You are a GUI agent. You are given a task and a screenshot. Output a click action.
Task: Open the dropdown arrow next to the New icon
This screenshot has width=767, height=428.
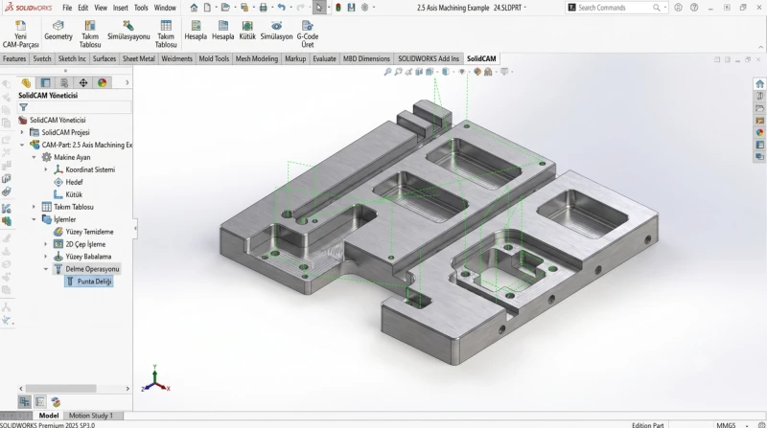[x=216, y=8]
